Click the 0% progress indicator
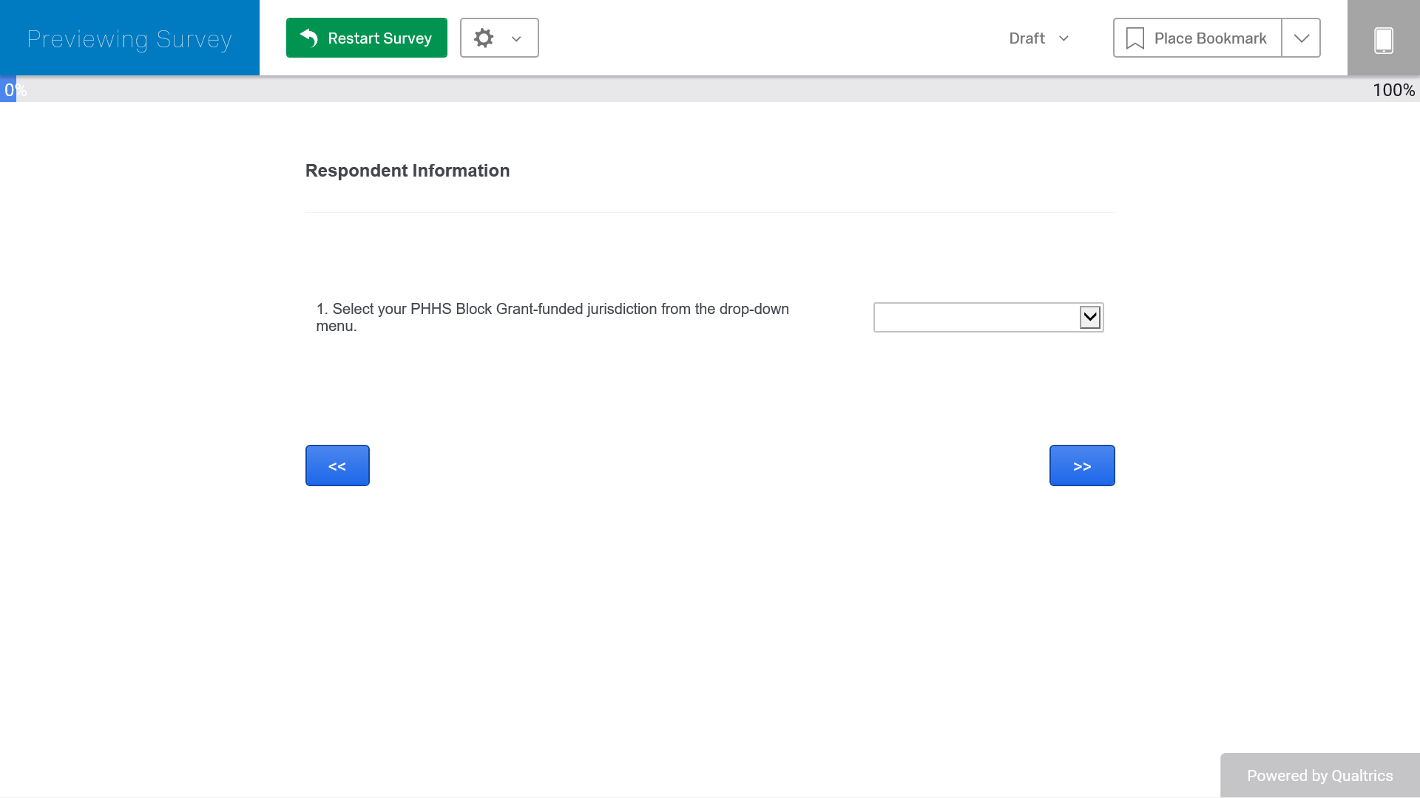The height and width of the screenshot is (798, 1420). (x=15, y=90)
